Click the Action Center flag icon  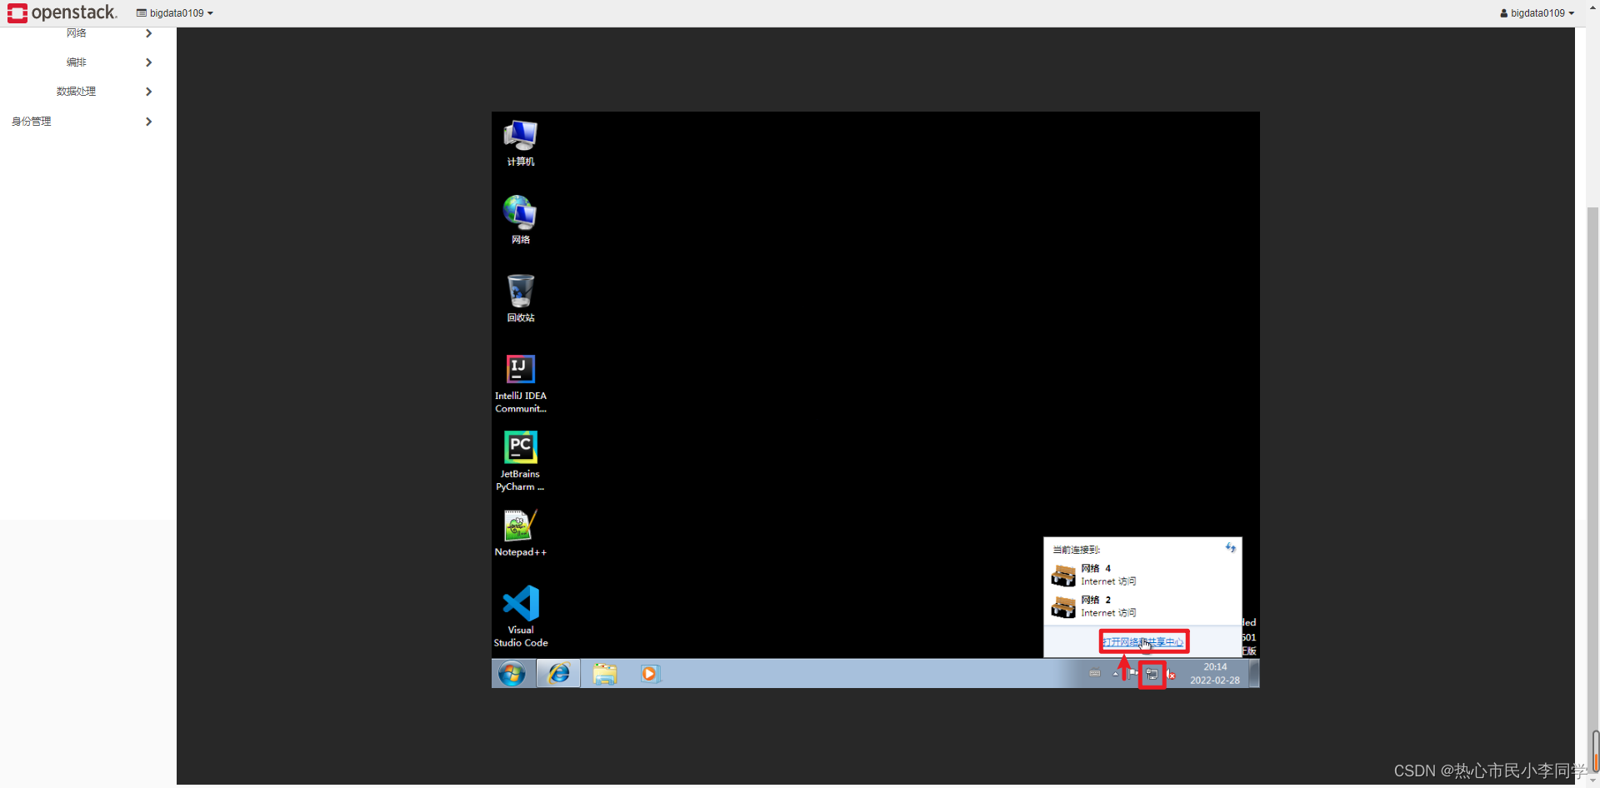[x=1133, y=673]
